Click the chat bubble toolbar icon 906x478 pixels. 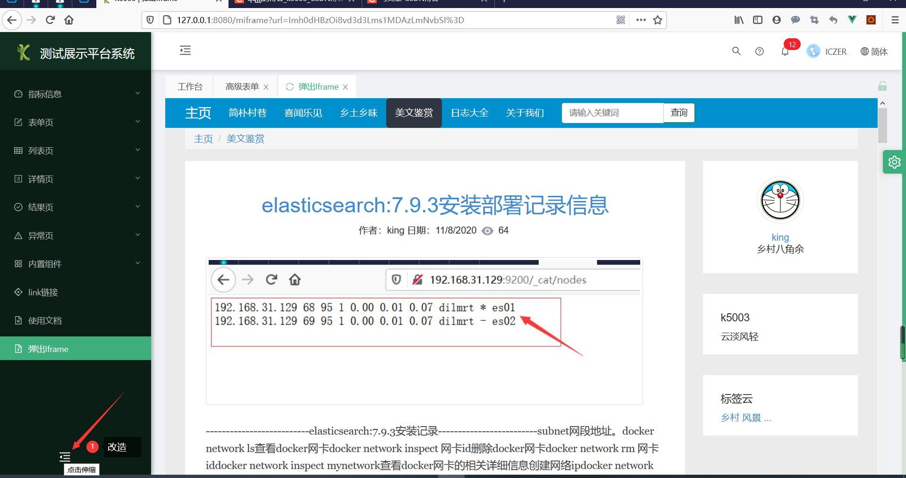796,20
